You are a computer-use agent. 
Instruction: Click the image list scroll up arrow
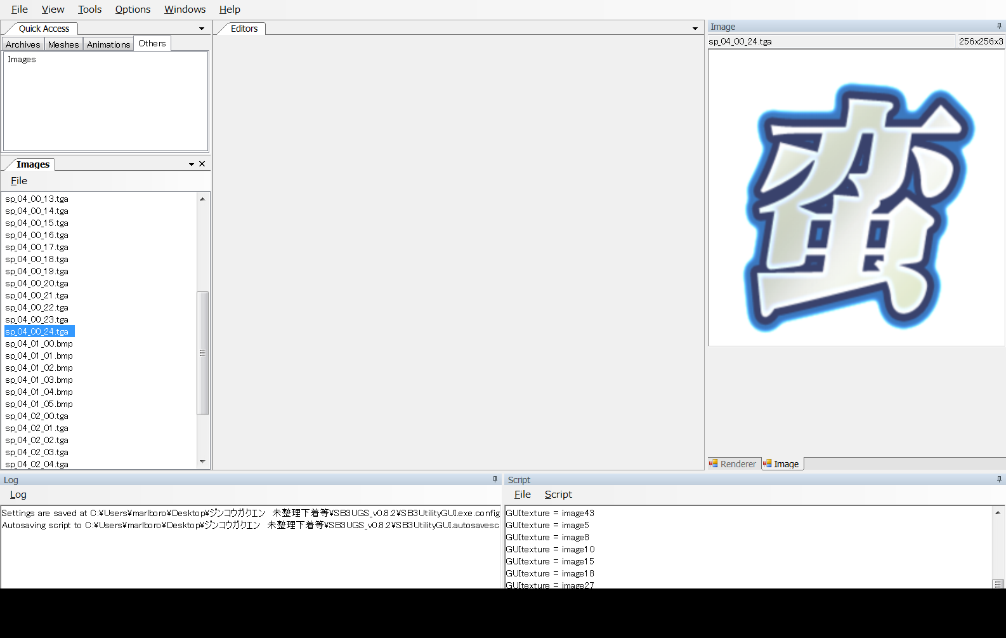click(202, 199)
